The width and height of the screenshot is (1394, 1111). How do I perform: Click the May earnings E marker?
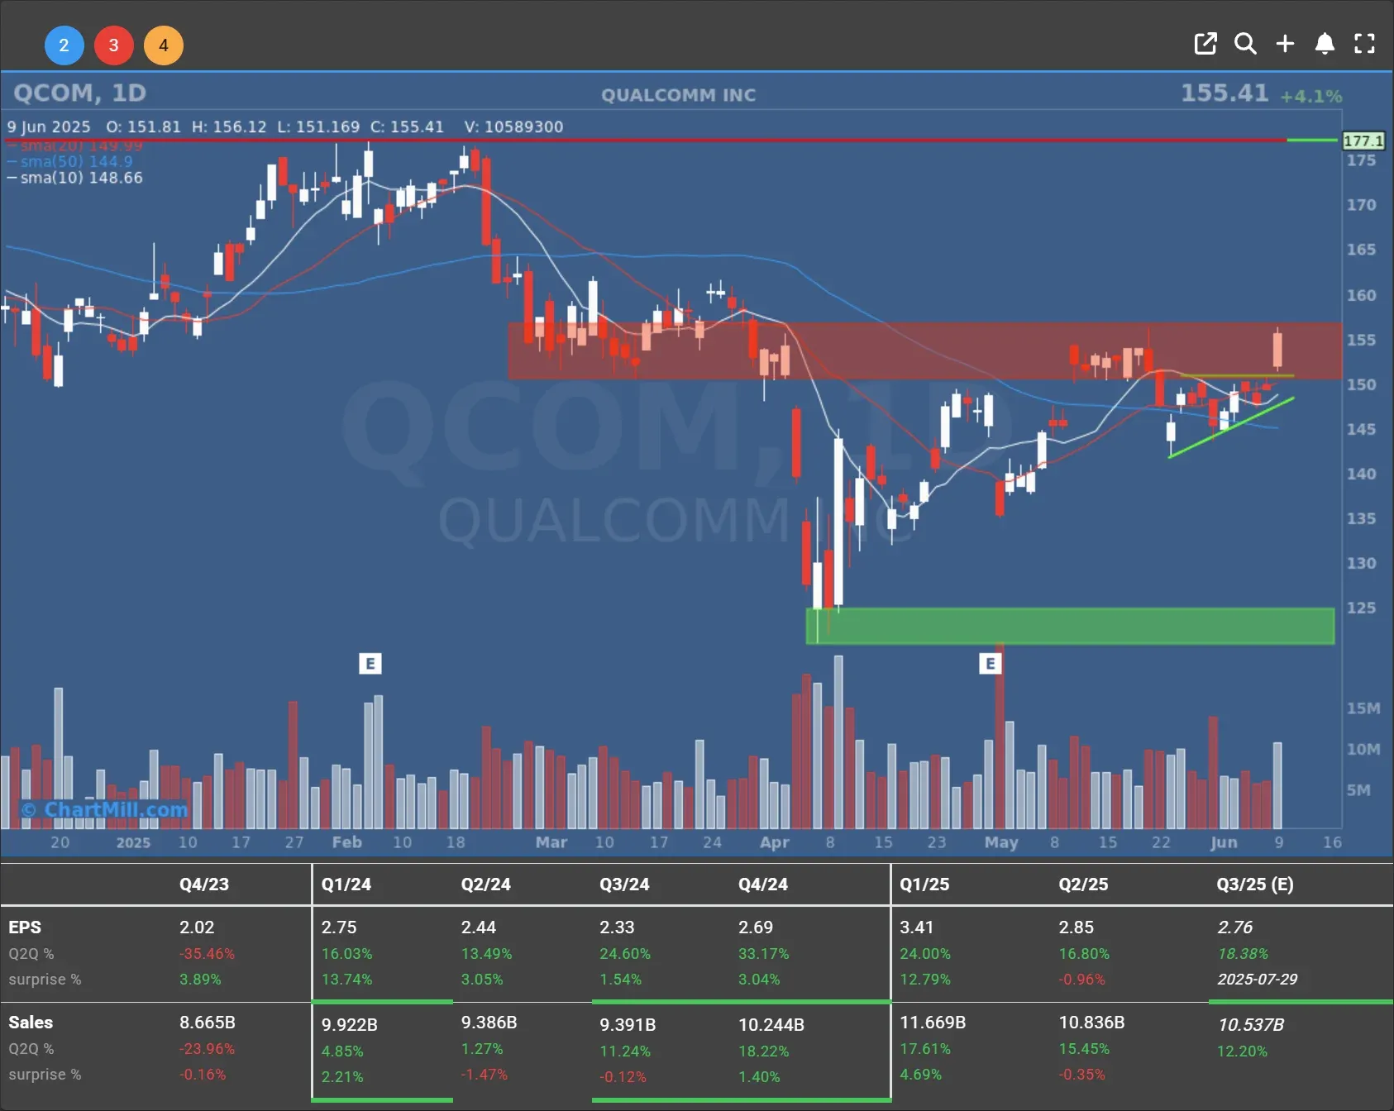990,663
